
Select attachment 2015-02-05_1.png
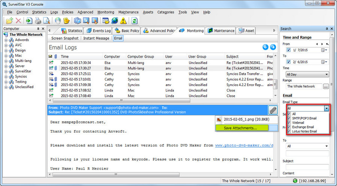pos(246,120)
